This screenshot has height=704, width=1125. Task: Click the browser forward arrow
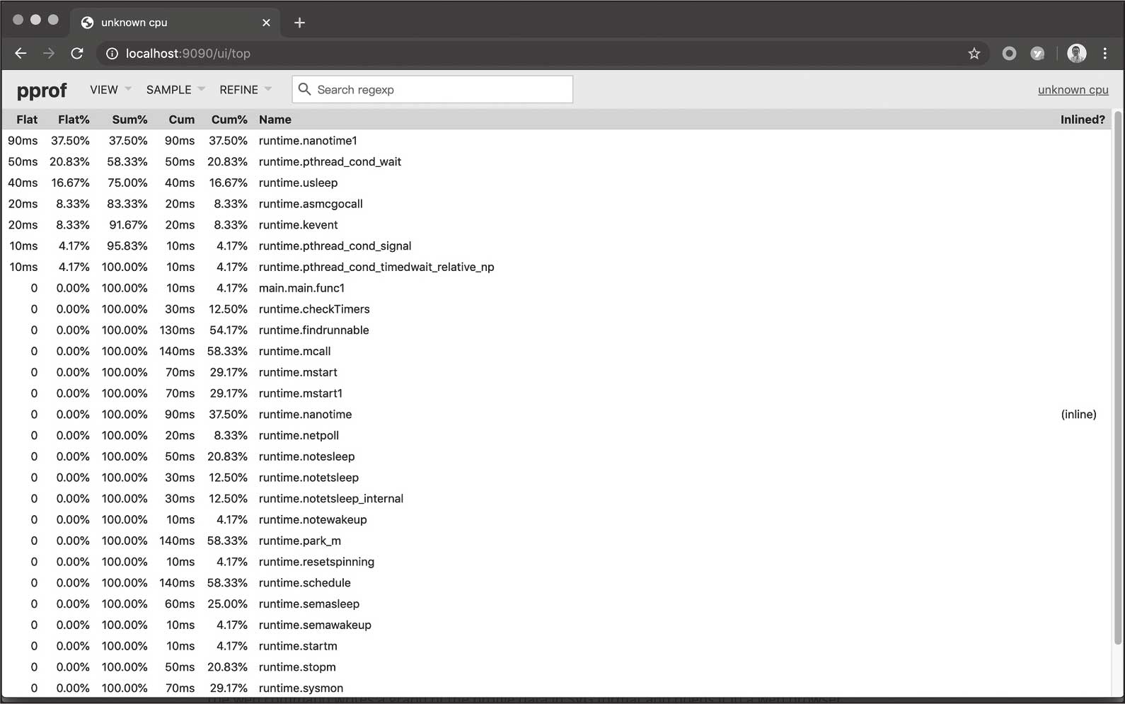click(x=49, y=54)
